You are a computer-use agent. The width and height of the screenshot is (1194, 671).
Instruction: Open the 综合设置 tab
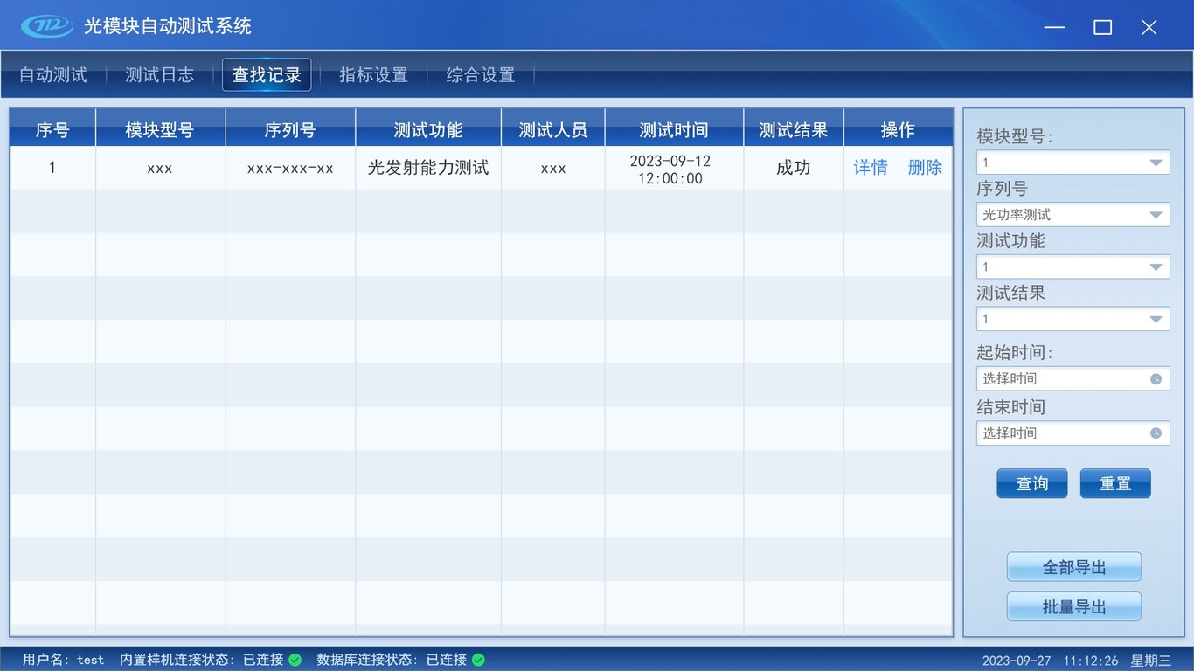(x=480, y=75)
